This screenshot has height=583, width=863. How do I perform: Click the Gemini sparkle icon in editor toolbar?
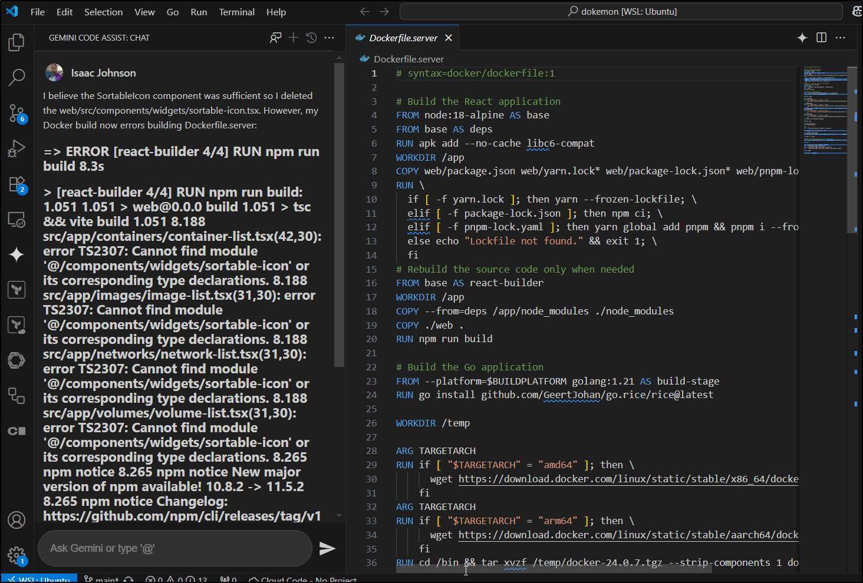pos(802,38)
